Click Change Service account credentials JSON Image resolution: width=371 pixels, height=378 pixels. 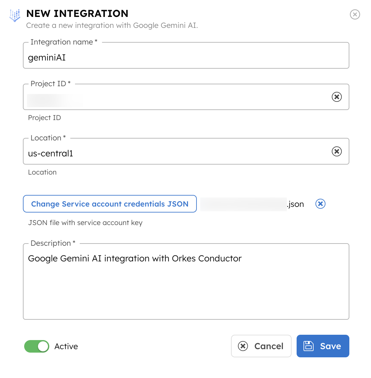coord(110,204)
